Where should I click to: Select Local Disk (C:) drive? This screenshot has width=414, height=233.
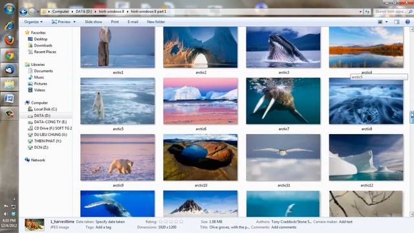(45, 109)
